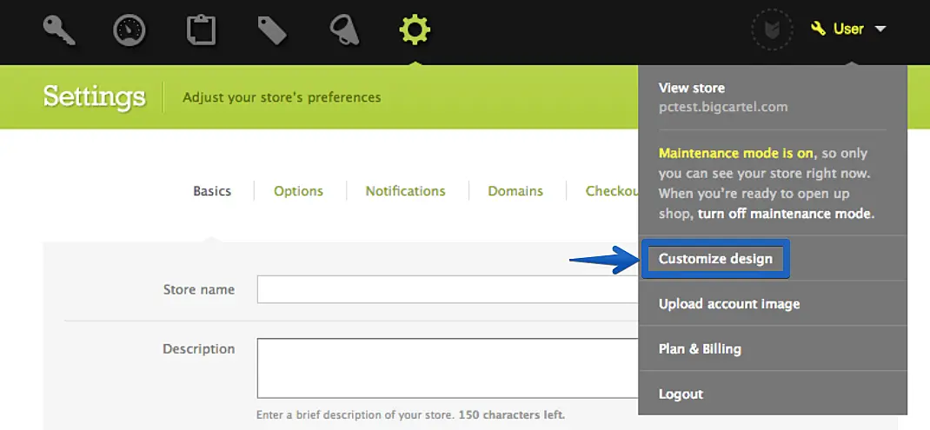
Task: Collapse the User dropdown arrow
Action: [x=880, y=30]
